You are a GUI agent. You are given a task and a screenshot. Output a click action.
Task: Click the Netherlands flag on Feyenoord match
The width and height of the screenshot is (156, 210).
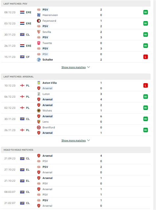(x=22, y=23)
